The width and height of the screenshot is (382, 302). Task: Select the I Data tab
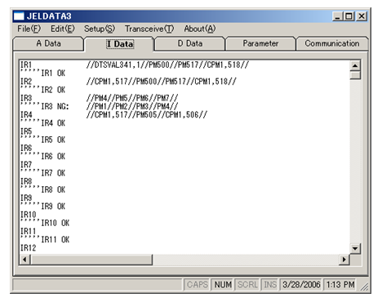click(x=120, y=44)
